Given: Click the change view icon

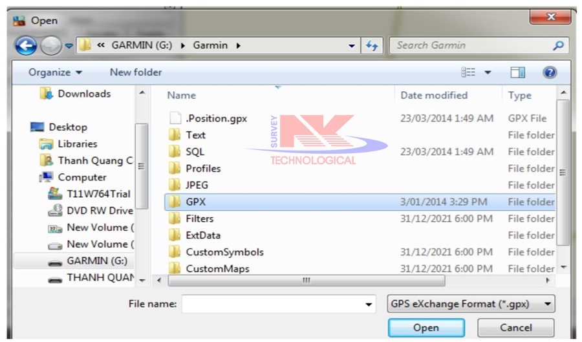Looking at the screenshot, I should pyautogui.click(x=468, y=72).
